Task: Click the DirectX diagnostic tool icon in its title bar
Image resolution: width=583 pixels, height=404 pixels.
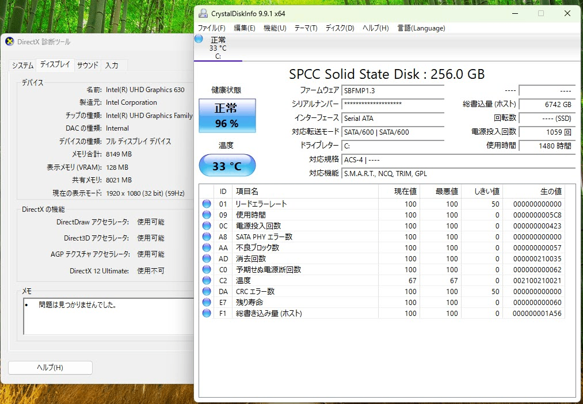Action: pos(10,41)
